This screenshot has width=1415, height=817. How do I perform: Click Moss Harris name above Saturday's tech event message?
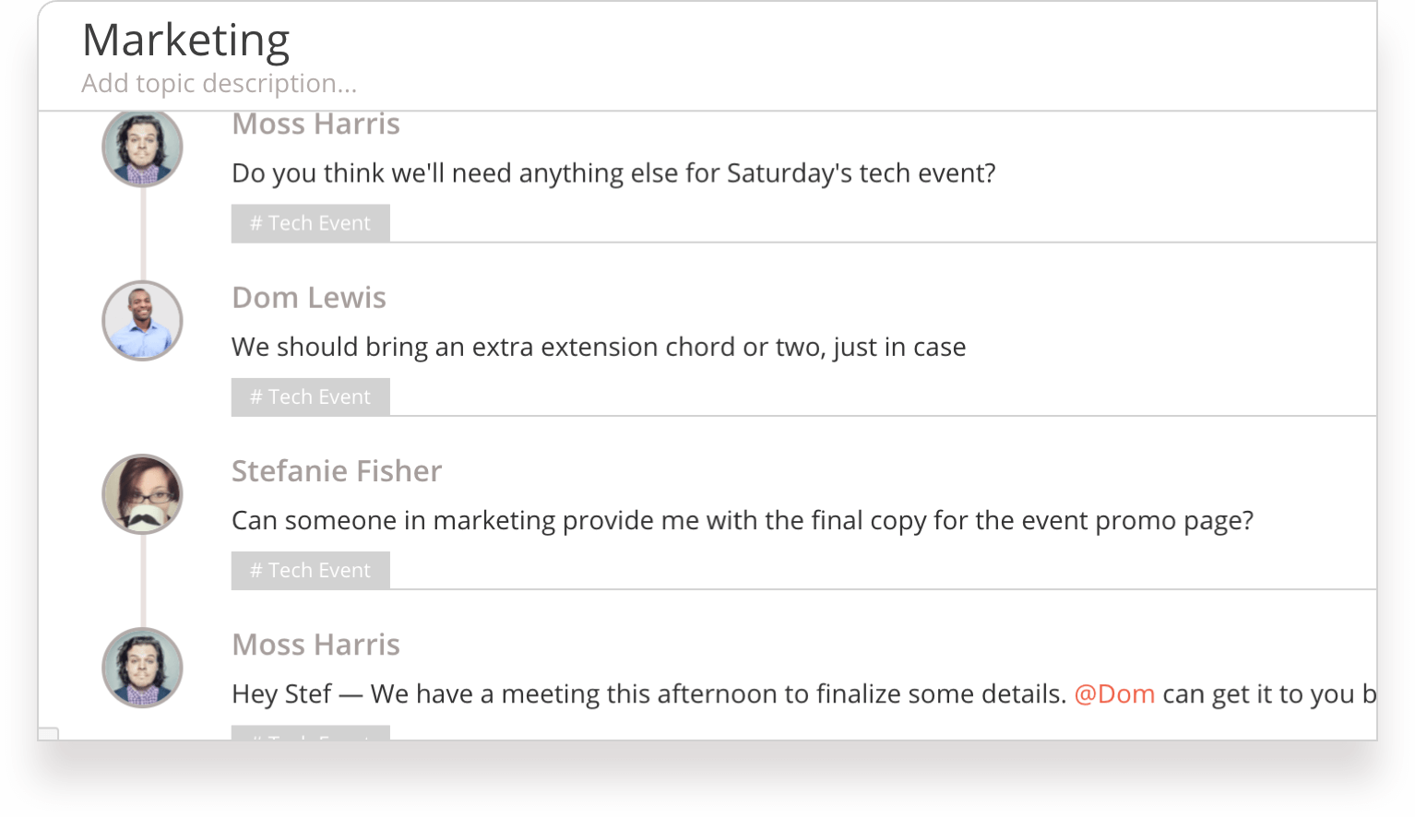[x=315, y=124]
